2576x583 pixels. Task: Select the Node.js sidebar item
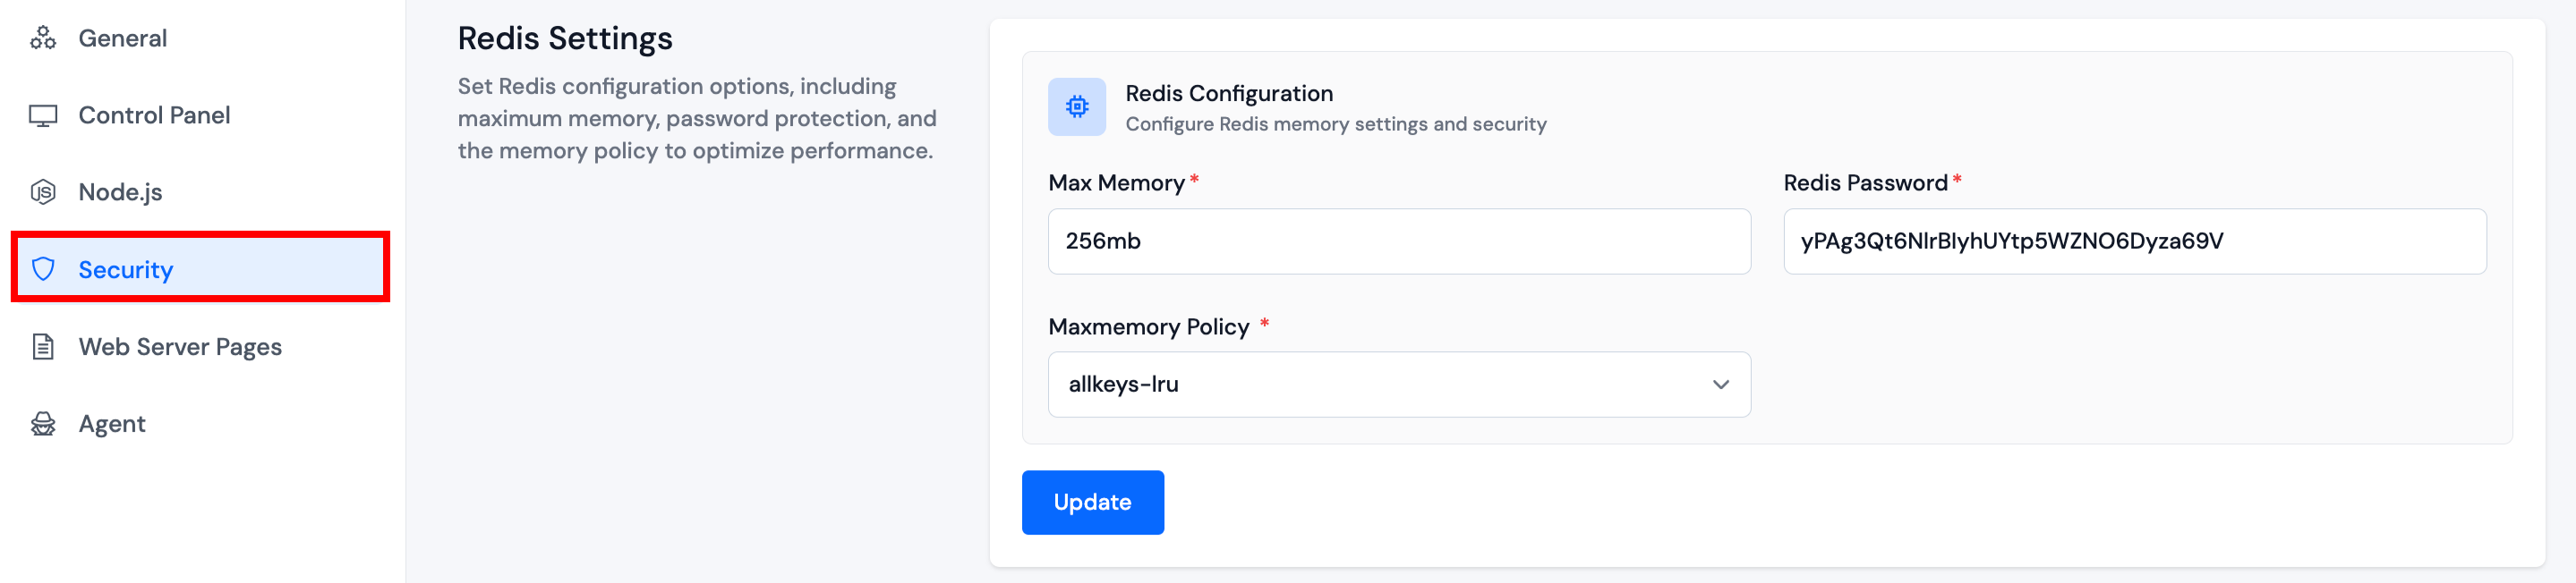coord(120,191)
